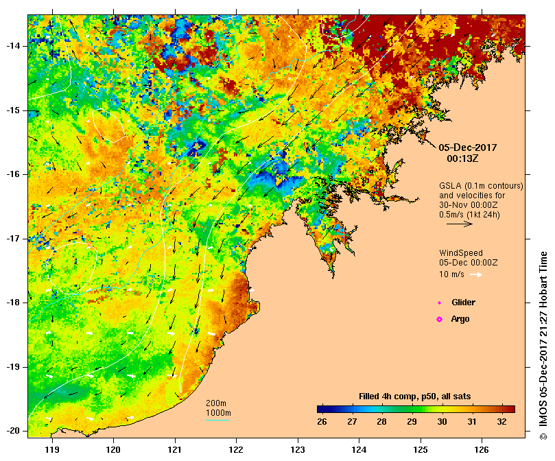
Task: Click the latitude axis label -15
Action: pos(13,110)
